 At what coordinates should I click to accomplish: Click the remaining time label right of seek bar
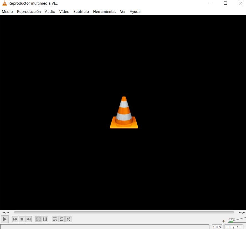click(242, 213)
